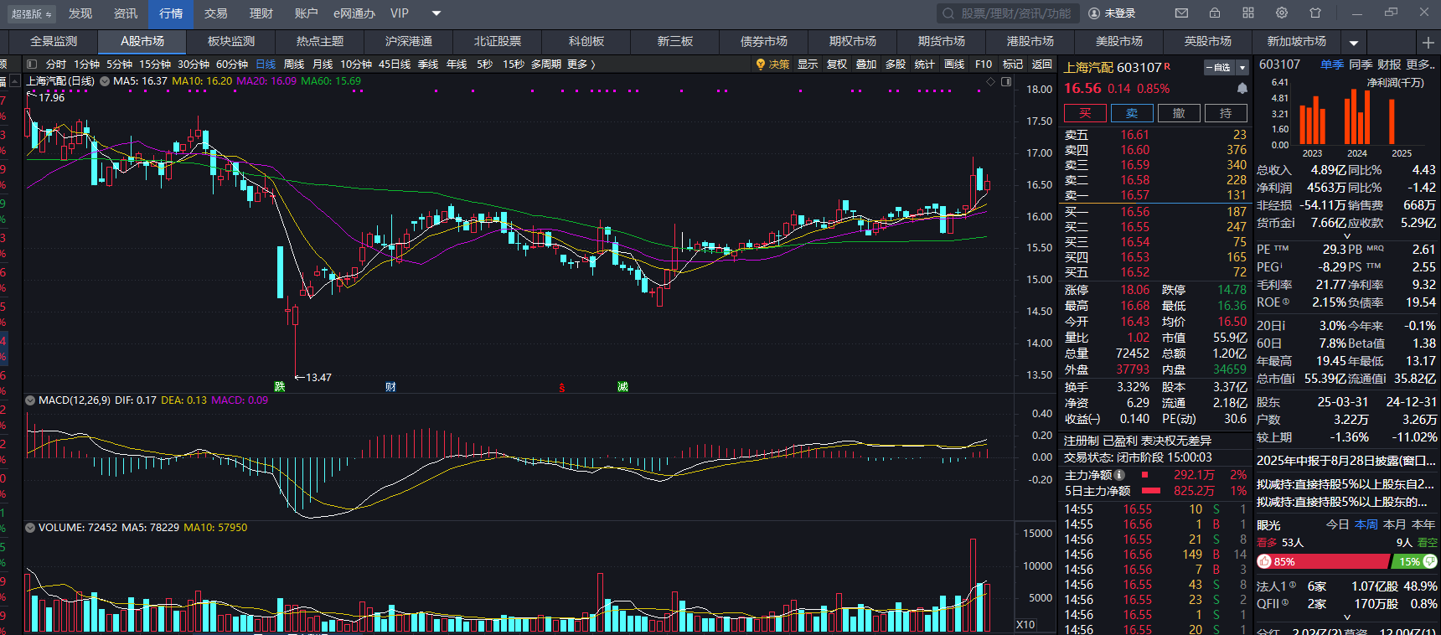Click the F10 company info button
Screen dimensions: 1441x635
984,65
